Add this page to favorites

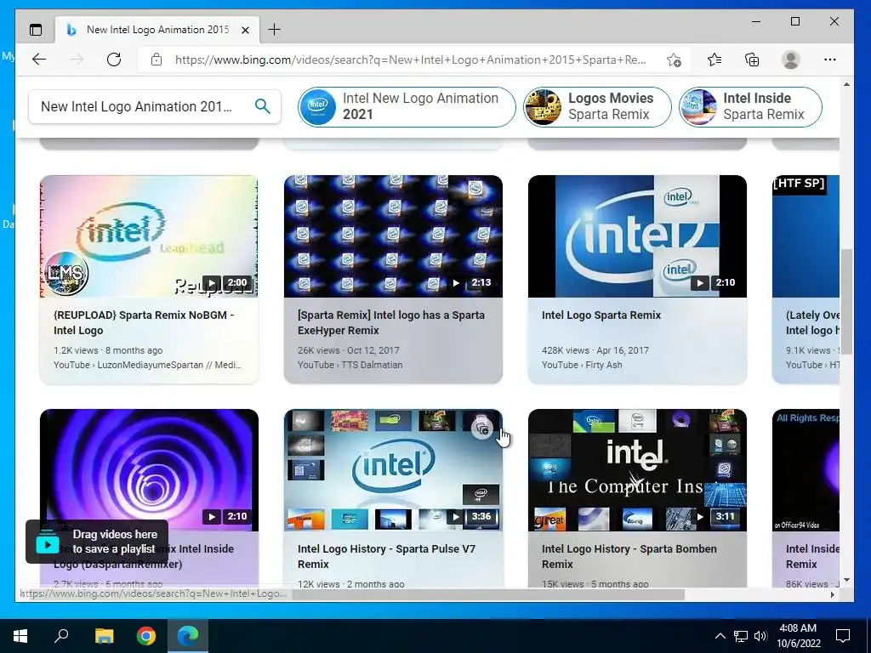tap(674, 60)
